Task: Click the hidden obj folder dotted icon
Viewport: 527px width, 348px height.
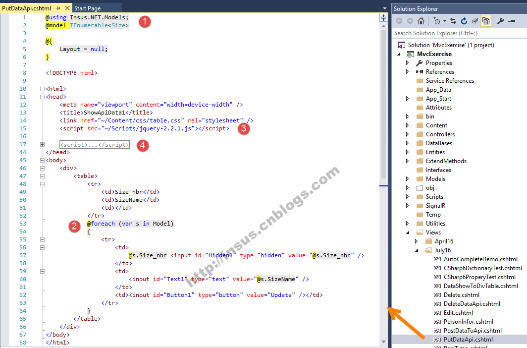Action: click(420, 188)
